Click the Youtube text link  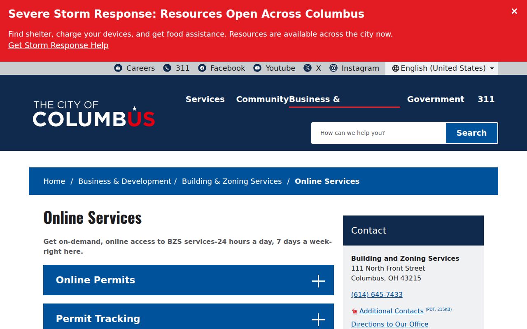(280, 68)
